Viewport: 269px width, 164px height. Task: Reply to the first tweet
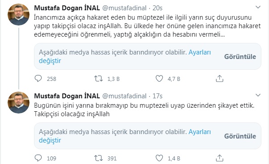tap(38, 79)
